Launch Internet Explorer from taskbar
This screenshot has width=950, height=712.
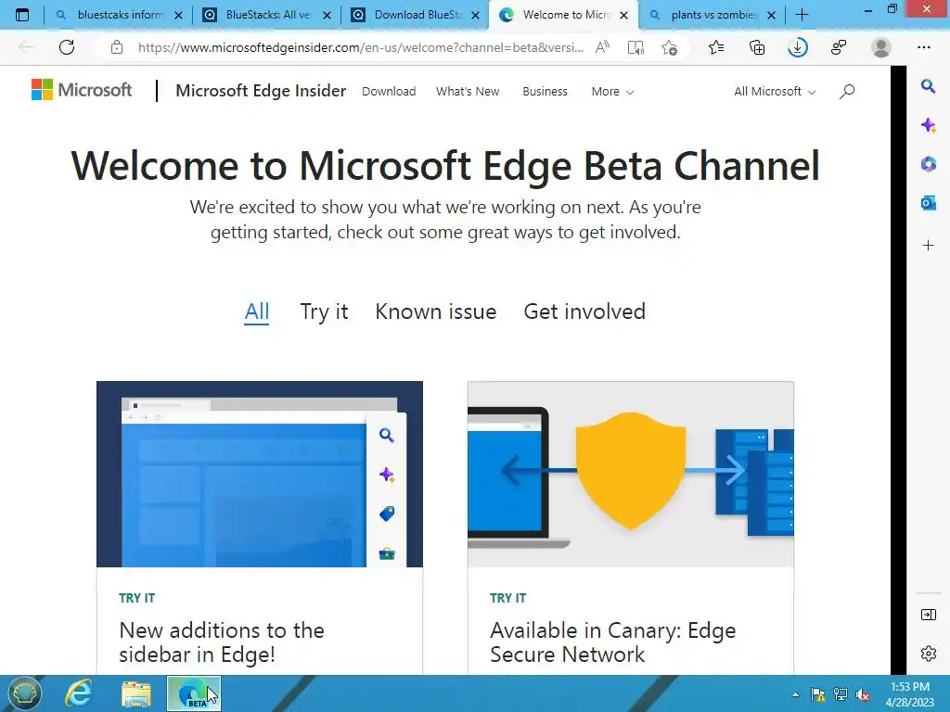point(79,693)
